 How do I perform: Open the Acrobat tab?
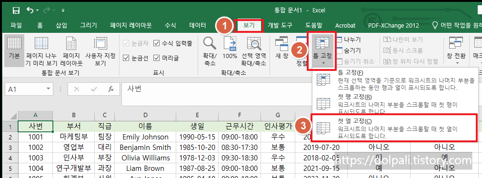[x=345, y=26]
